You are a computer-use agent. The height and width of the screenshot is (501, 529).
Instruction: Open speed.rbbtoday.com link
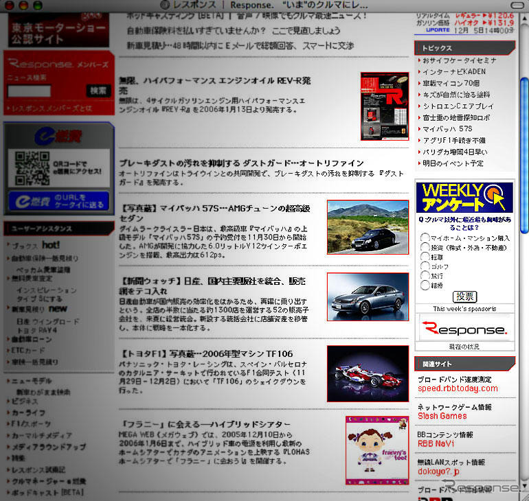[458, 388]
